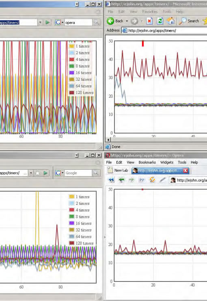The height and width of the screenshot is (301, 207).
Task: Click Internet Explorer's green Back arrow
Action: point(110,21)
